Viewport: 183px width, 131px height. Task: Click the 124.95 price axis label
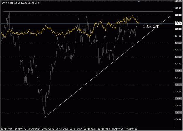(x=178, y=36)
